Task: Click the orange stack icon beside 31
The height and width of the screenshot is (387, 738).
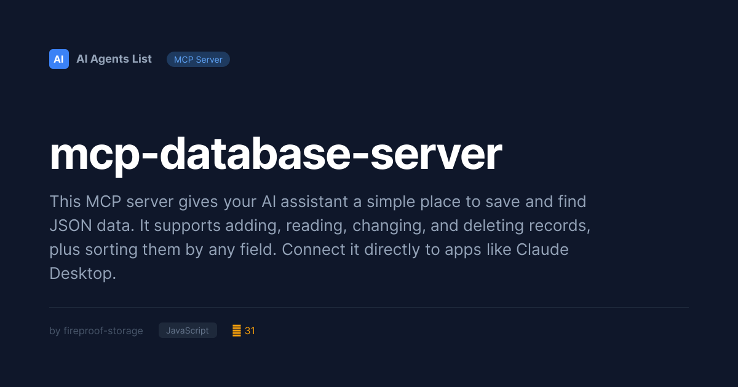Action: coord(237,330)
